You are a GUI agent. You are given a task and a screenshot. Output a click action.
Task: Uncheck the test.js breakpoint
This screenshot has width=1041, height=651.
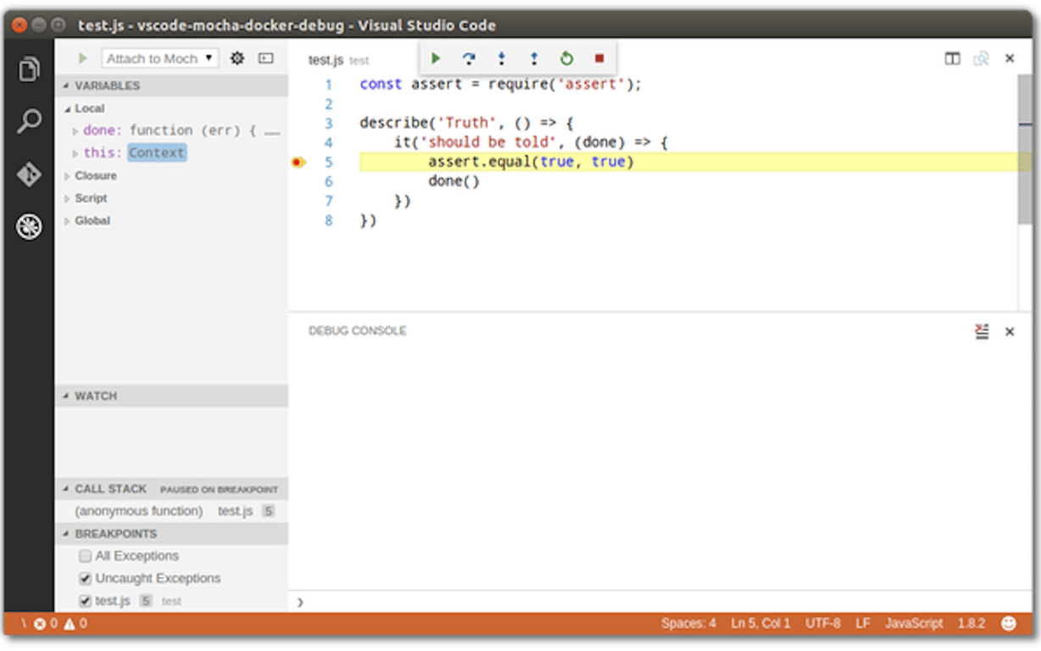[85, 600]
